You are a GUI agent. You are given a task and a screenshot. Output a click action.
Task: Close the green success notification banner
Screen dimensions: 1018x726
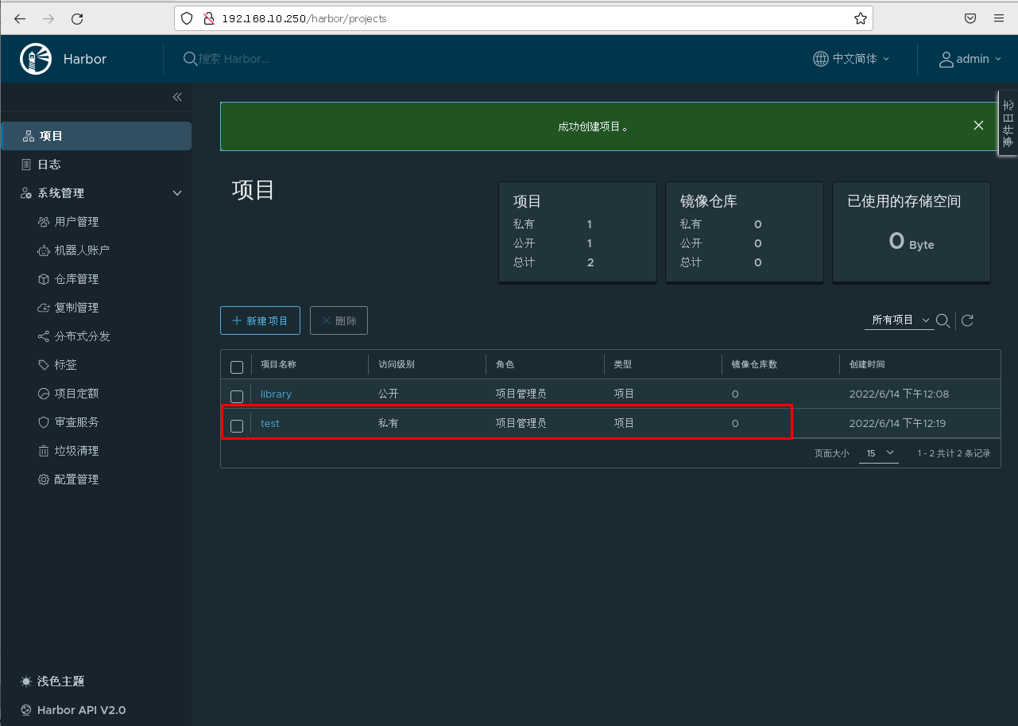point(978,126)
